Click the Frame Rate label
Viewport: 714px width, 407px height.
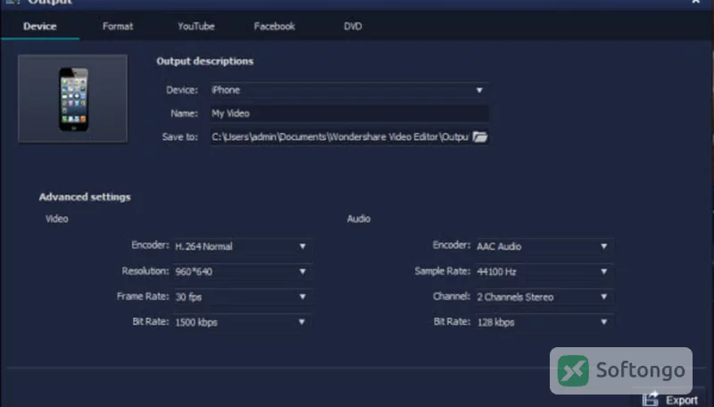143,296
